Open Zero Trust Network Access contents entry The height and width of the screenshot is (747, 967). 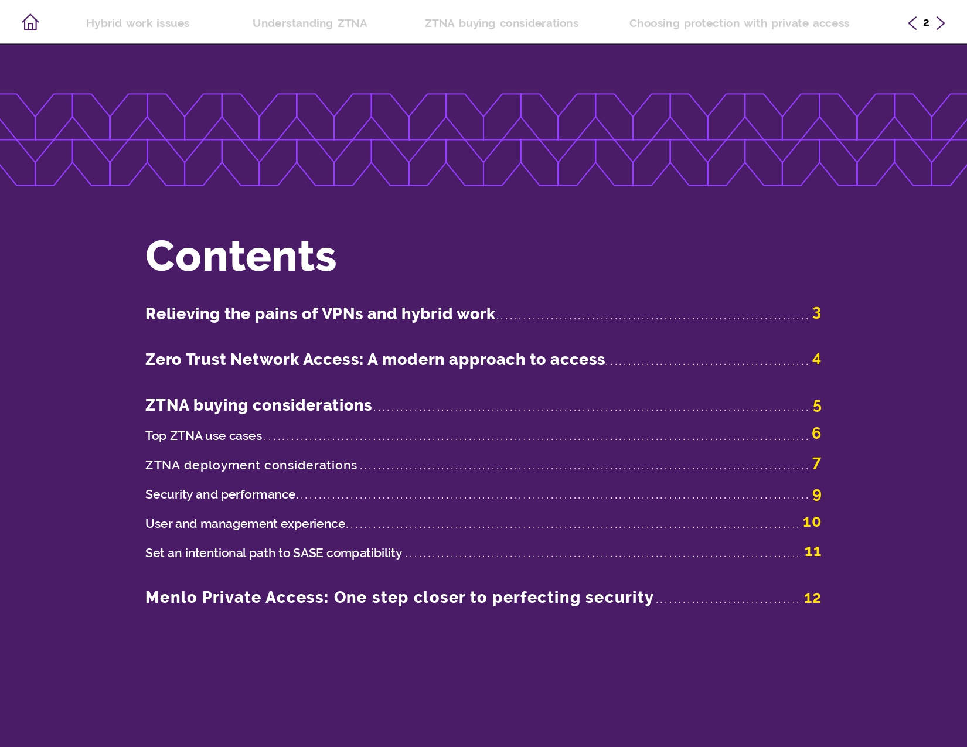[x=375, y=360]
